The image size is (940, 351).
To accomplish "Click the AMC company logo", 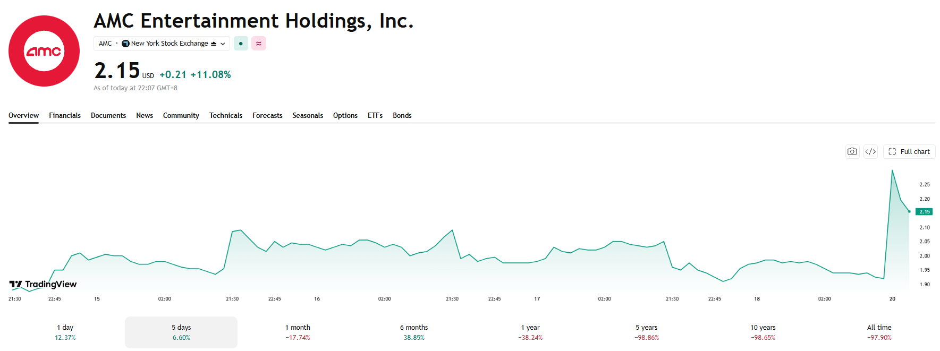I will point(44,51).
